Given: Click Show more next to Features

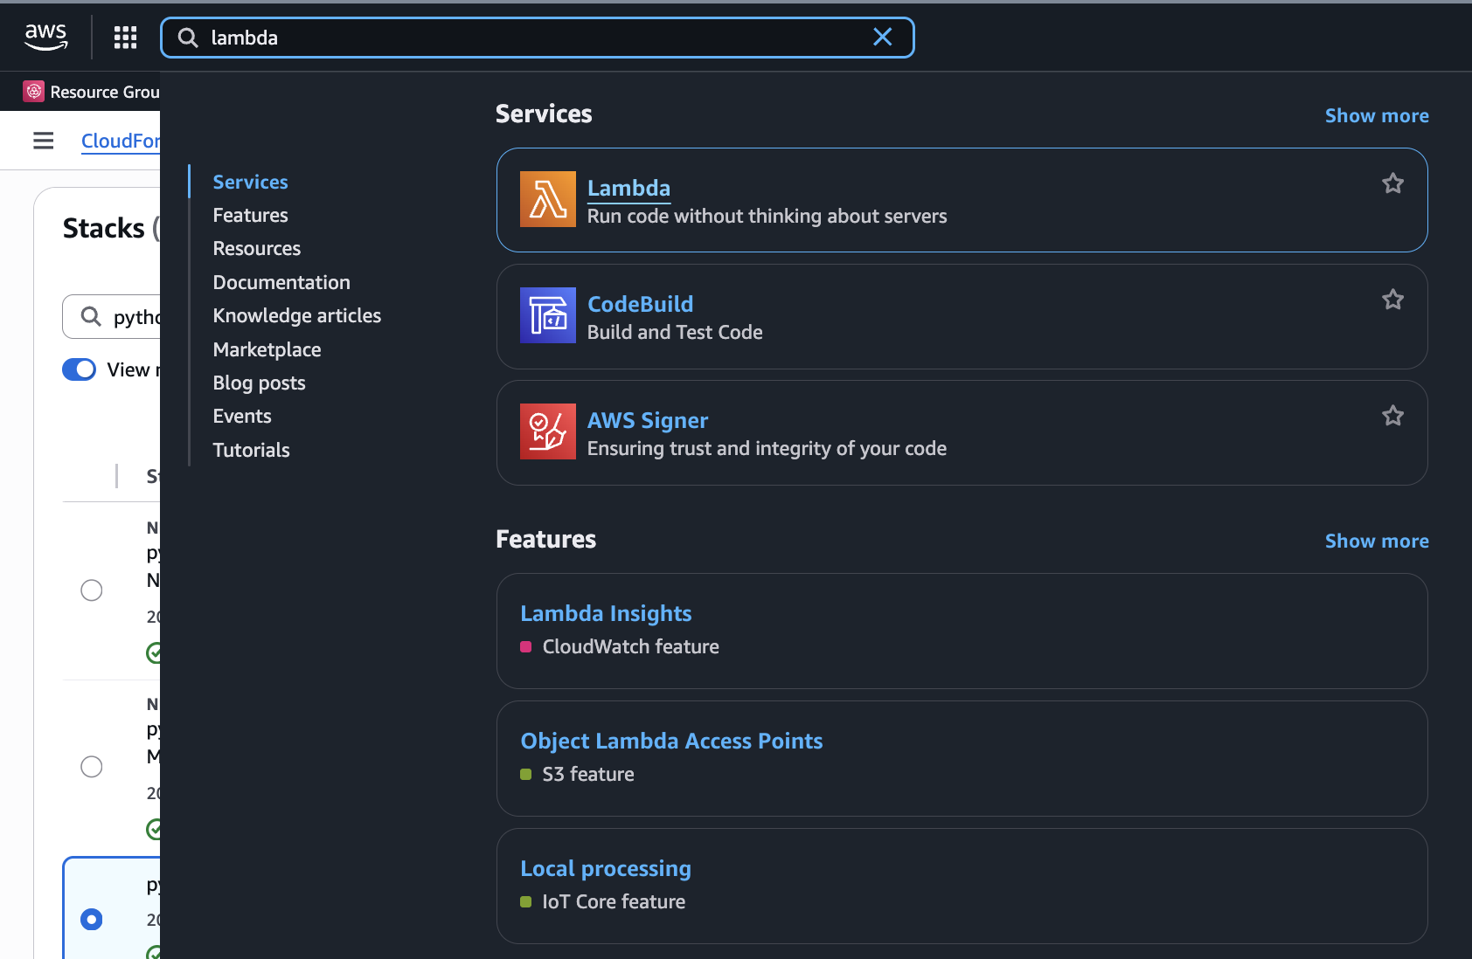Looking at the screenshot, I should click(x=1376, y=541).
